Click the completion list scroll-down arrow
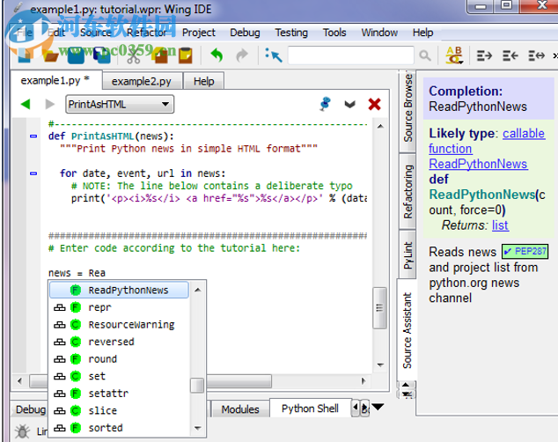Screen dimensions: 558x442 coord(197,428)
